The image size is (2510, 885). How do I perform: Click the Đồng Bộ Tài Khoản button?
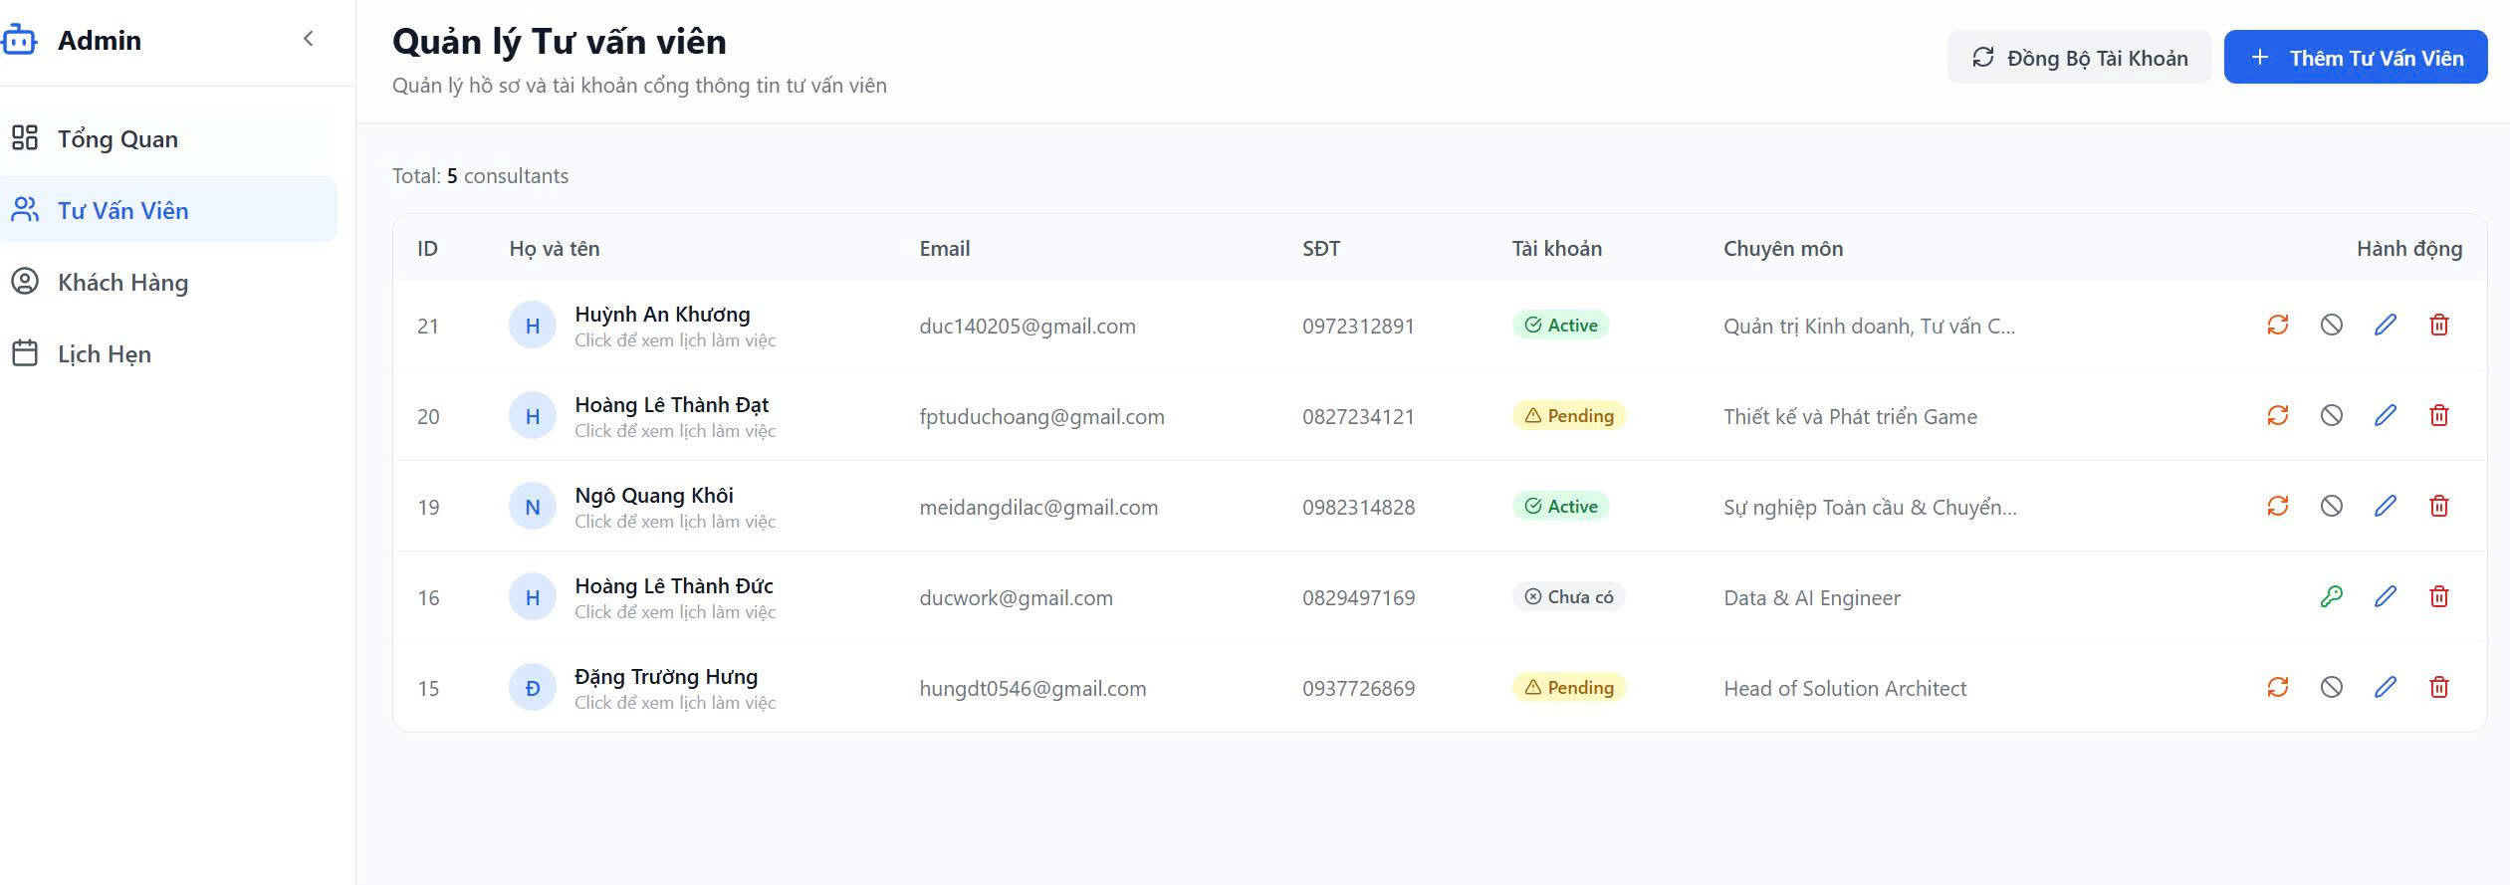2079,58
